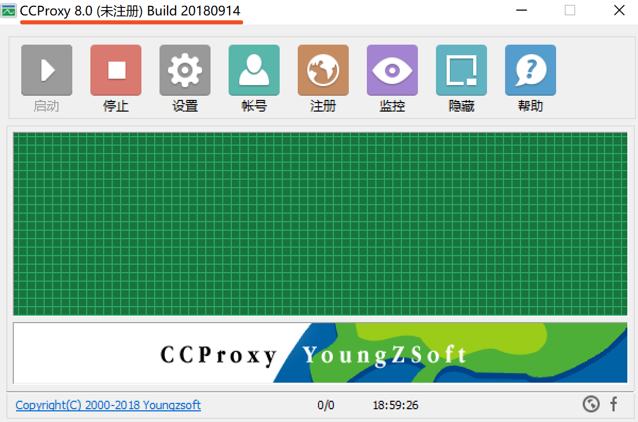This screenshot has width=638, height=422.
Task: Open the 帐号 (Account) manager icon
Action: [x=254, y=70]
